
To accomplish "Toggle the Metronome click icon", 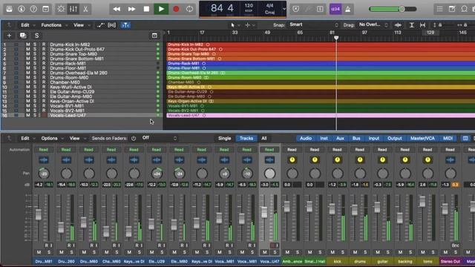I will [348, 9].
